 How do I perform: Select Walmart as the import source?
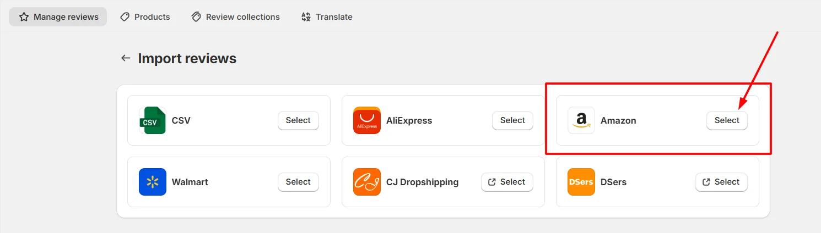point(298,182)
